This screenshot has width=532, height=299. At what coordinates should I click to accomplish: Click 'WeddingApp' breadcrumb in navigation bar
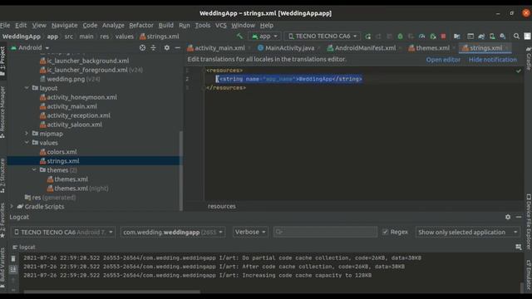tap(21, 37)
